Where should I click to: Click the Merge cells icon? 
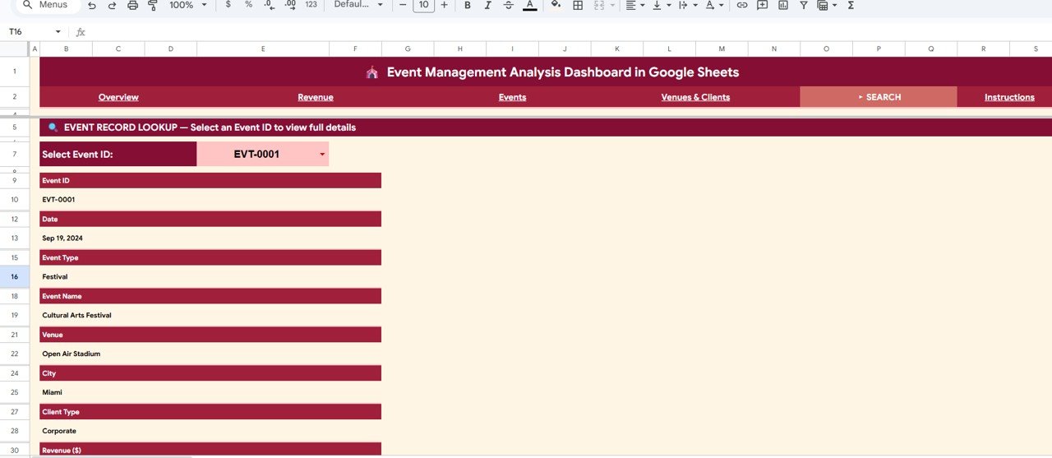click(x=599, y=5)
